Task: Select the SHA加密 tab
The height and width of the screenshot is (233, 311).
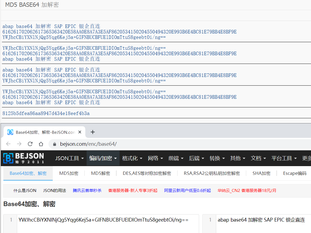Action: click(261, 173)
